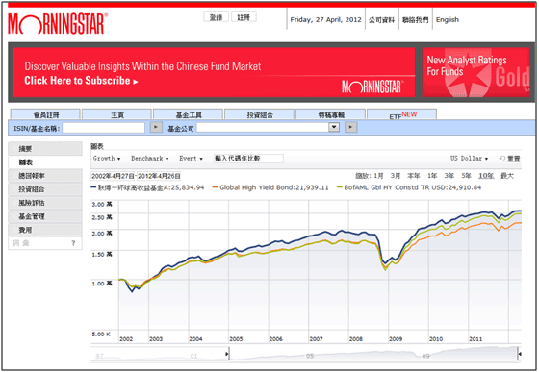Screen dimensions: 539x372
Task: Open the US Dollar currency dropdown
Action: tap(470, 159)
